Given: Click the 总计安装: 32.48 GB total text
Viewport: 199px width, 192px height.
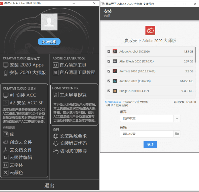Looking at the screenshot, I should point(185,102).
